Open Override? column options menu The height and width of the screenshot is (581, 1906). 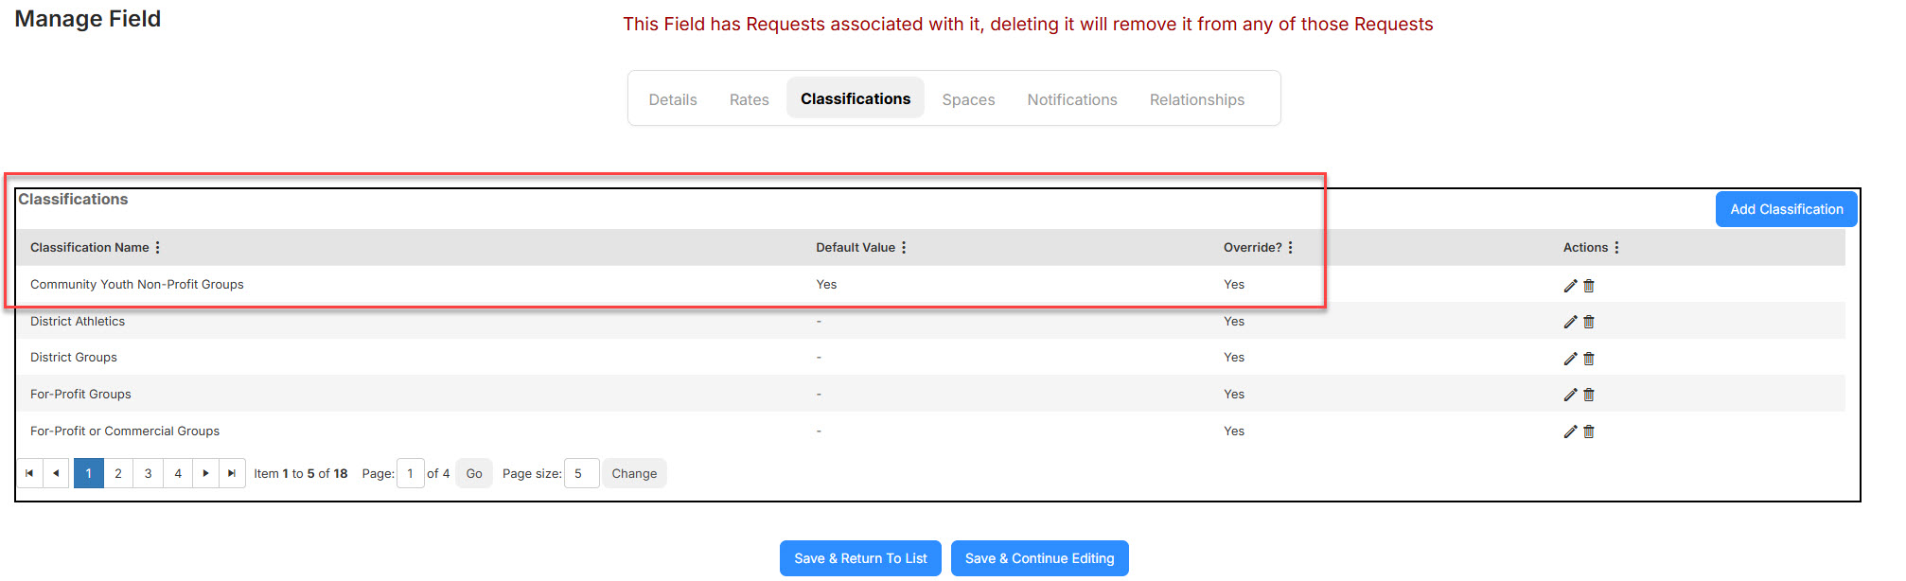[1290, 247]
